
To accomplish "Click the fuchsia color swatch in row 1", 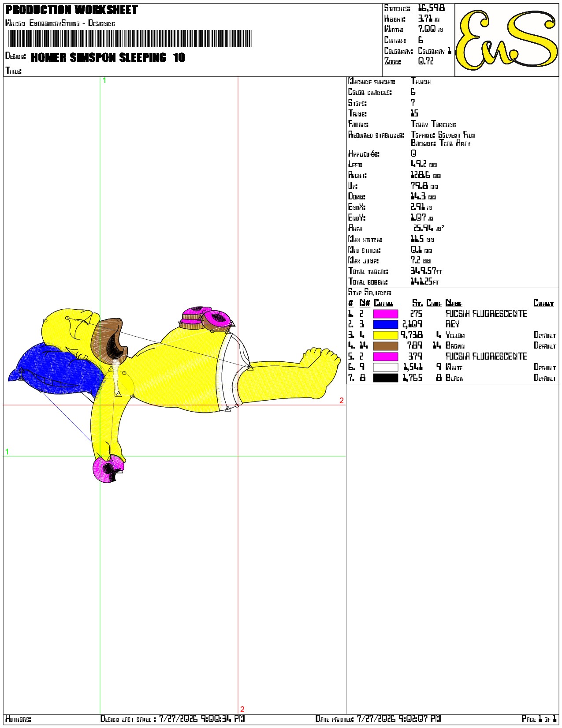I will click(x=385, y=314).
